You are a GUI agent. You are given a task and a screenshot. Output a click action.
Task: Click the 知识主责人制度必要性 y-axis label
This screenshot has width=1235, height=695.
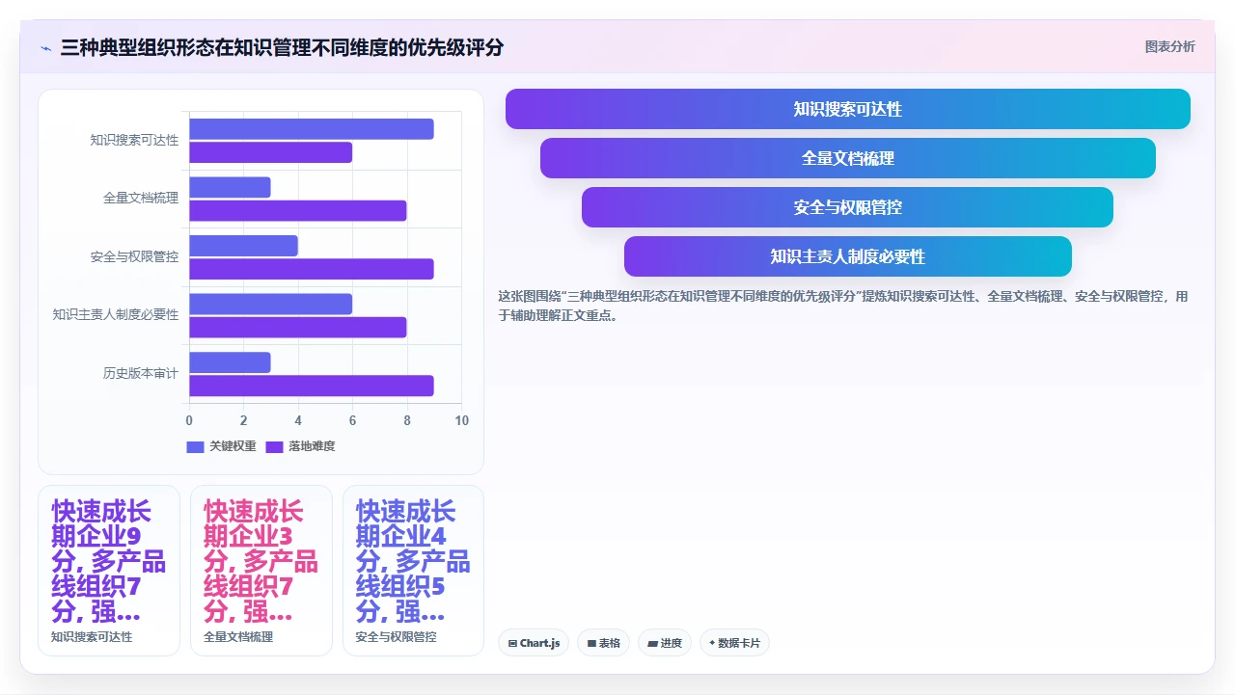coord(116,314)
